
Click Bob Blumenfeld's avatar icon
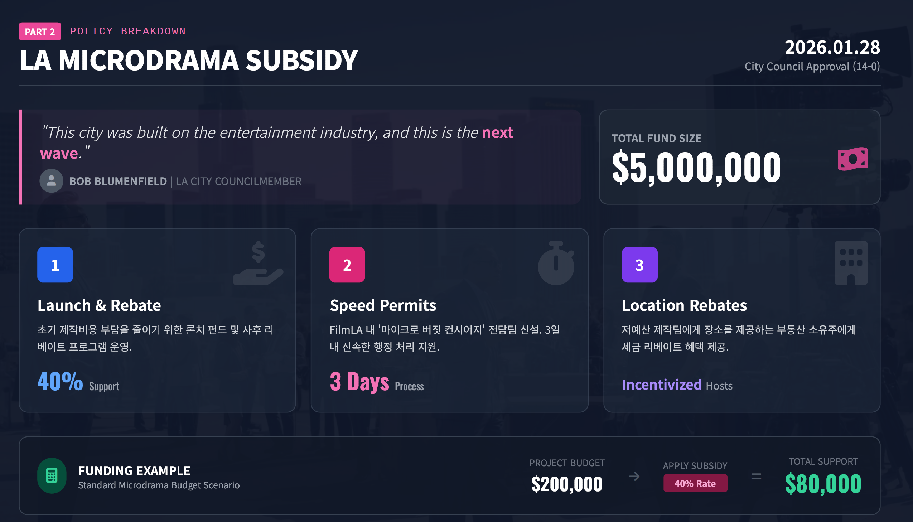[x=51, y=181]
